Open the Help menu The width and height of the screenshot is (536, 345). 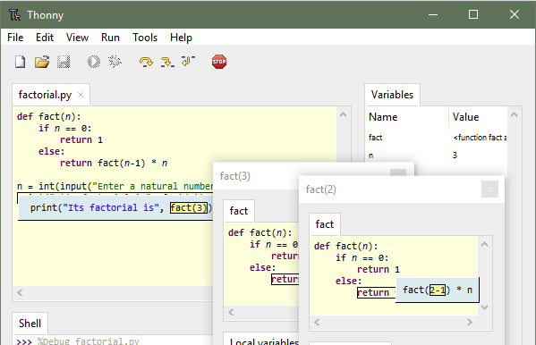181,38
